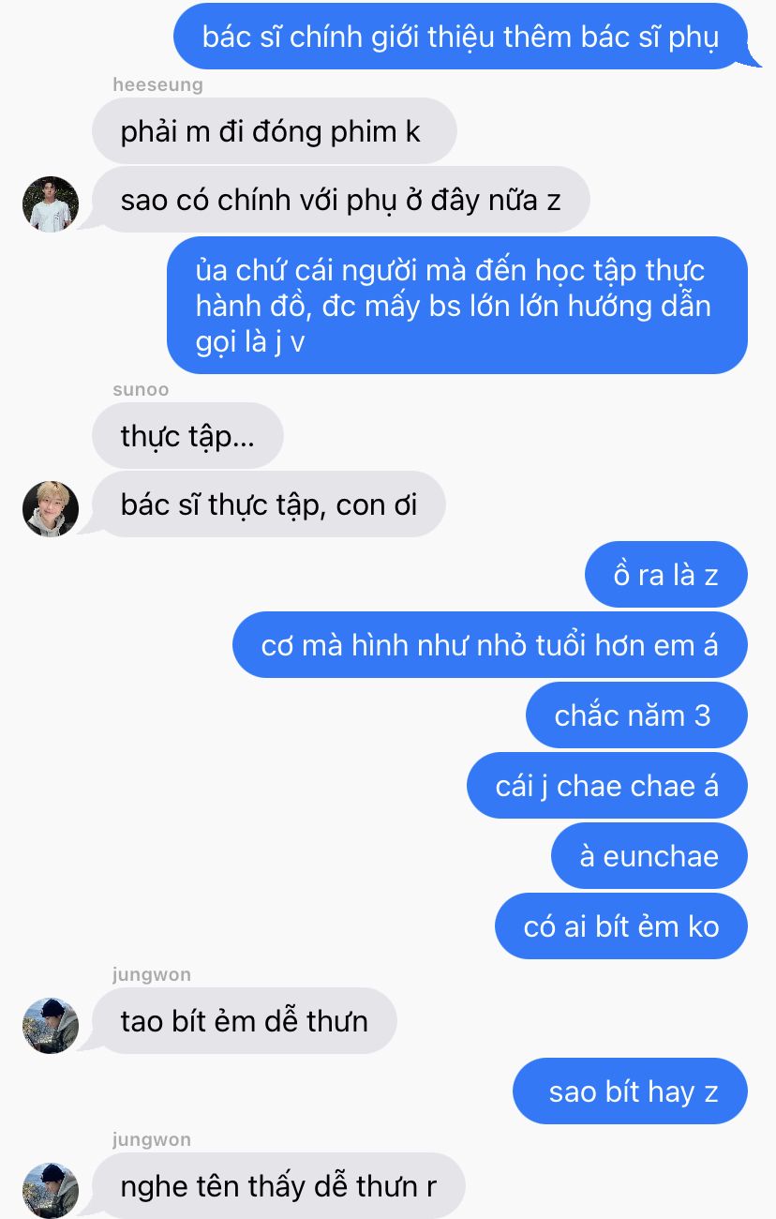Image resolution: width=776 pixels, height=1219 pixels.
Task: Tap the long blue message starting "ủa chứ cái người"
Action: pos(457,305)
